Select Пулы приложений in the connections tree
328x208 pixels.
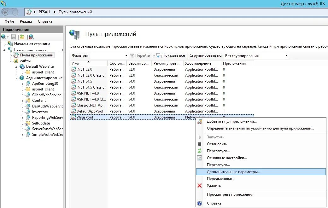click(37, 55)
